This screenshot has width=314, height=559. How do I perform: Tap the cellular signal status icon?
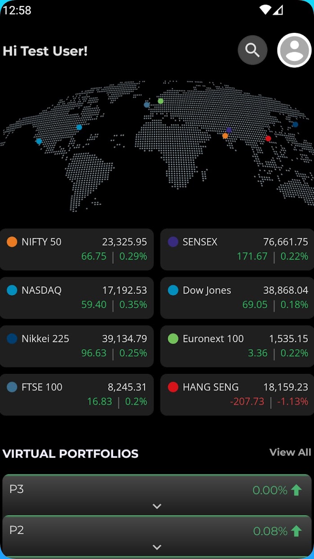279,10
